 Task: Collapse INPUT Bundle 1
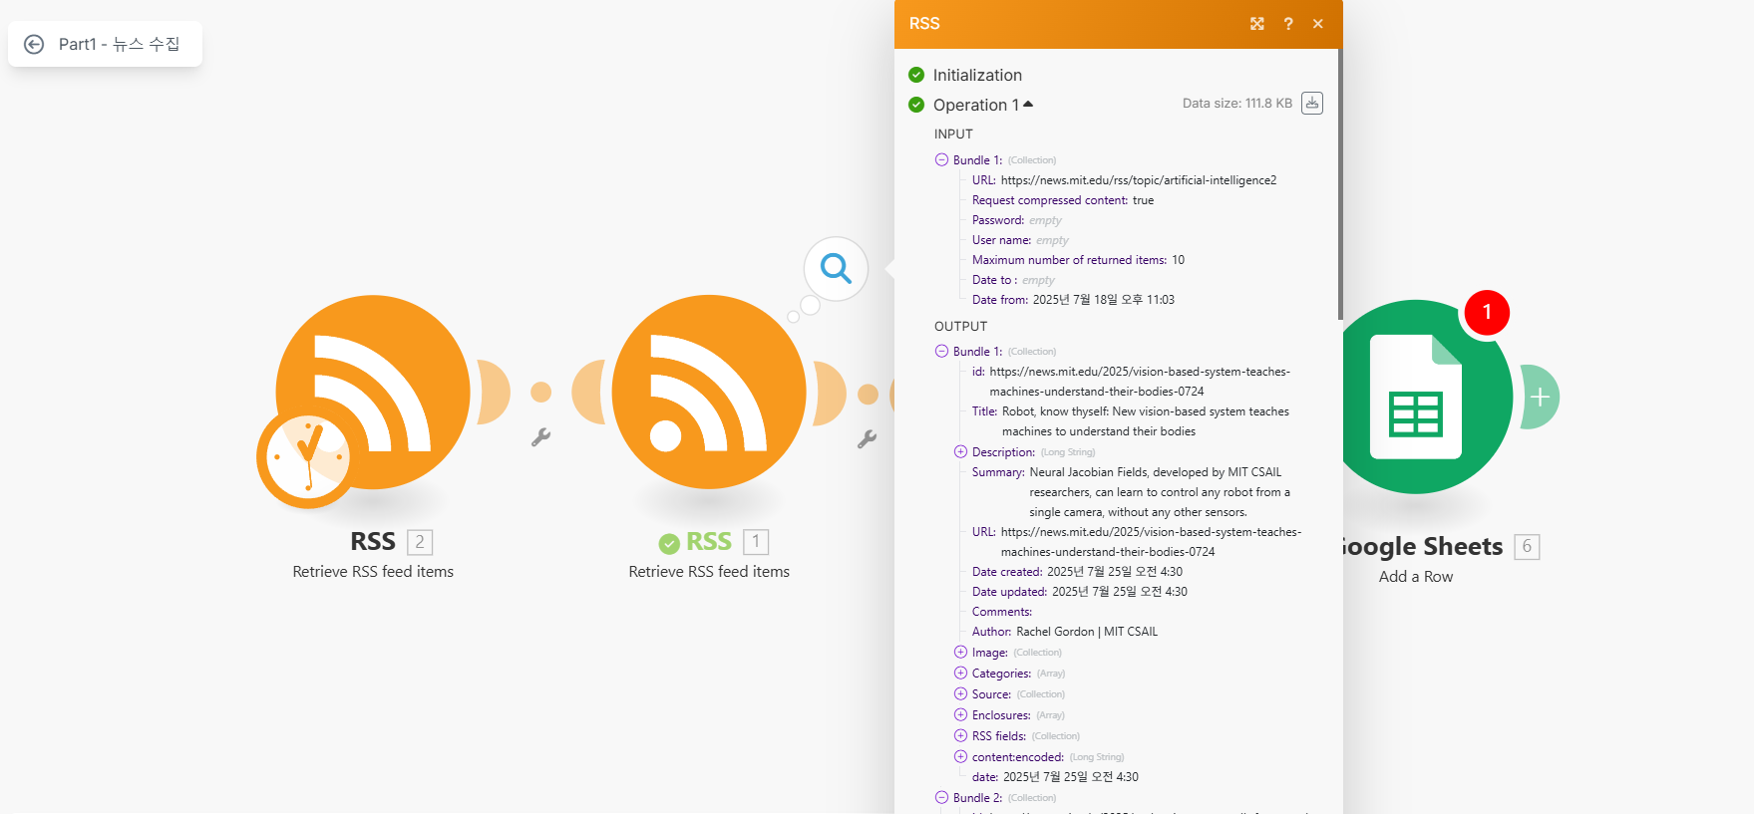[941, 159]
